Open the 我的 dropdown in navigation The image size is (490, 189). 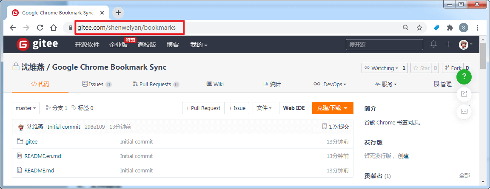pyautogui.click(x=199, y=45)
